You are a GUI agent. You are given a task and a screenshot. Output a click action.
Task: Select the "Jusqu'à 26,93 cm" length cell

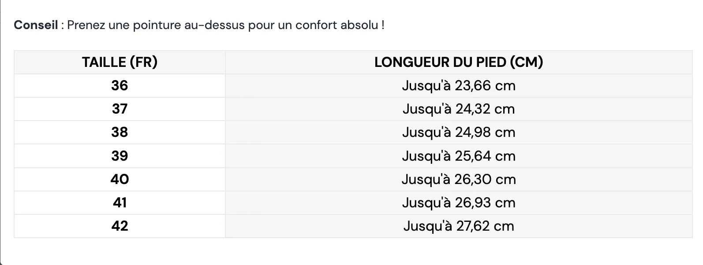click(459, 202)
